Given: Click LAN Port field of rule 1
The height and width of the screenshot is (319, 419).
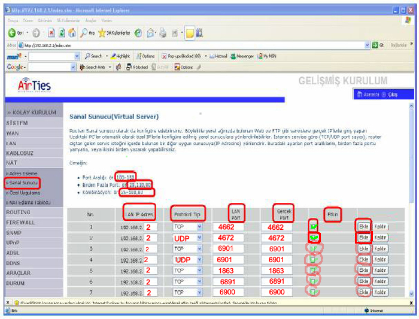Looking at the screenshot, I should point(228,227).
